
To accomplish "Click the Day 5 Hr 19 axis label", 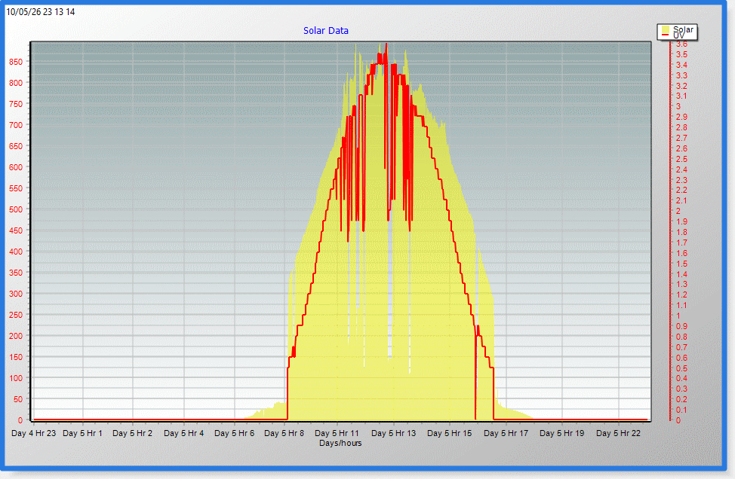I will pyautogui.click(x=562, y=433).
